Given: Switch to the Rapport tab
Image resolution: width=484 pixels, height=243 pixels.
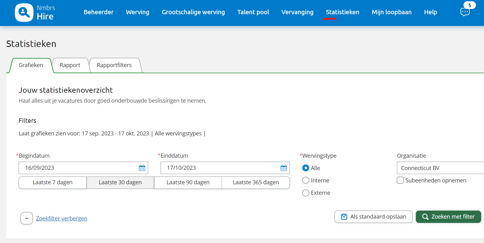Looking at the screenshot, I should coord(70,65).
